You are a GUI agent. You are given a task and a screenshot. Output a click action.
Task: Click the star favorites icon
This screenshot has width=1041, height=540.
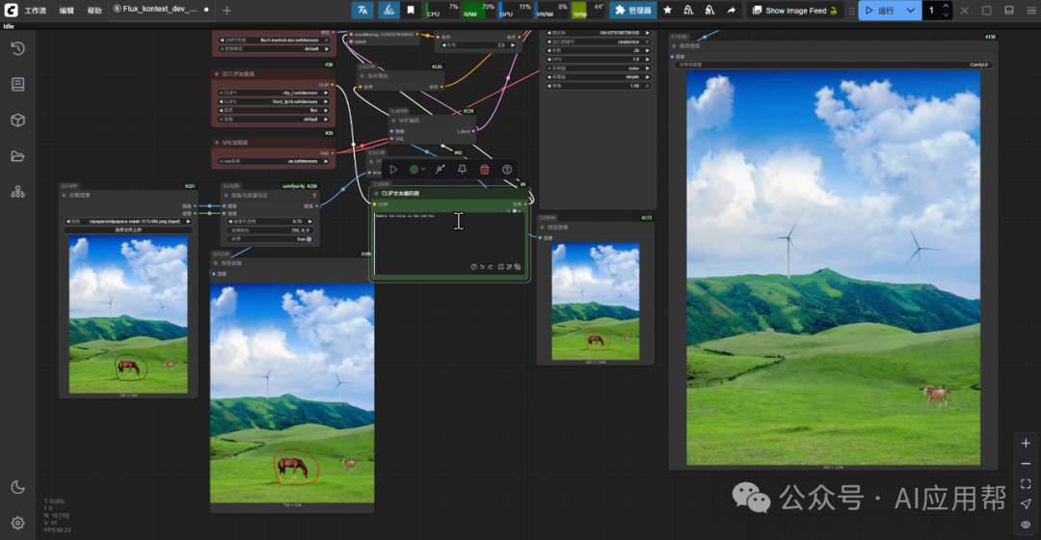(x=667, y=10)
